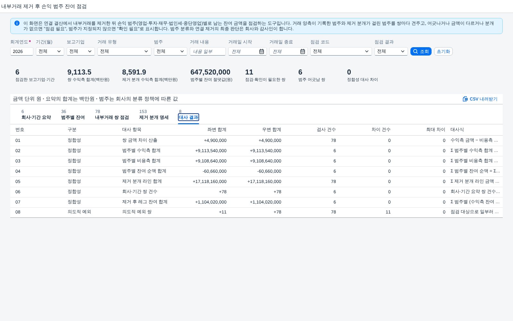513x321 pixels.
Task: Select the 범주별 비용측 합계 row
Action: [256, 161]
